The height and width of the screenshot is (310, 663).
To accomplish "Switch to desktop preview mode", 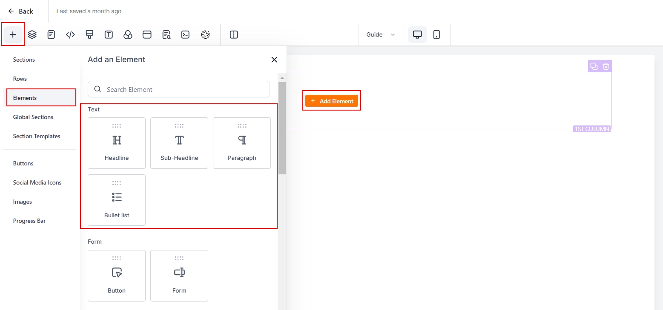I will [x=417, y=34].
